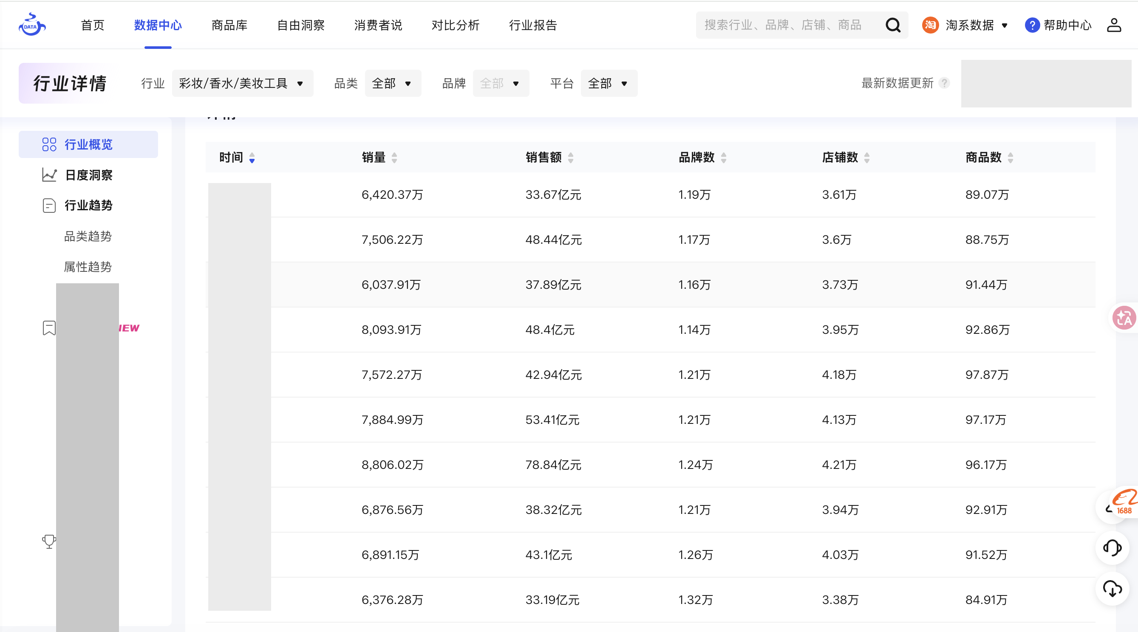Click sales value 7,506.22万
Screen dimensions: 1138x632
coord(392,240)
